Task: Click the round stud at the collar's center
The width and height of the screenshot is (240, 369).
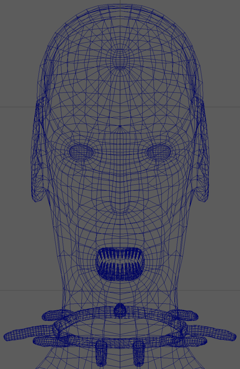Action: click(120, 310)
